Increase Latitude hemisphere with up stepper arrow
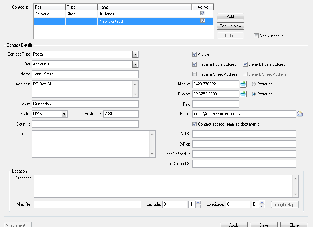Viewport: 313px width, 227px height. coord(198,203)
